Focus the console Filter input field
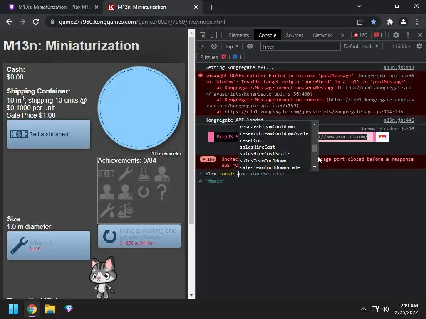 pyautogui.click(x=300, y=47)
